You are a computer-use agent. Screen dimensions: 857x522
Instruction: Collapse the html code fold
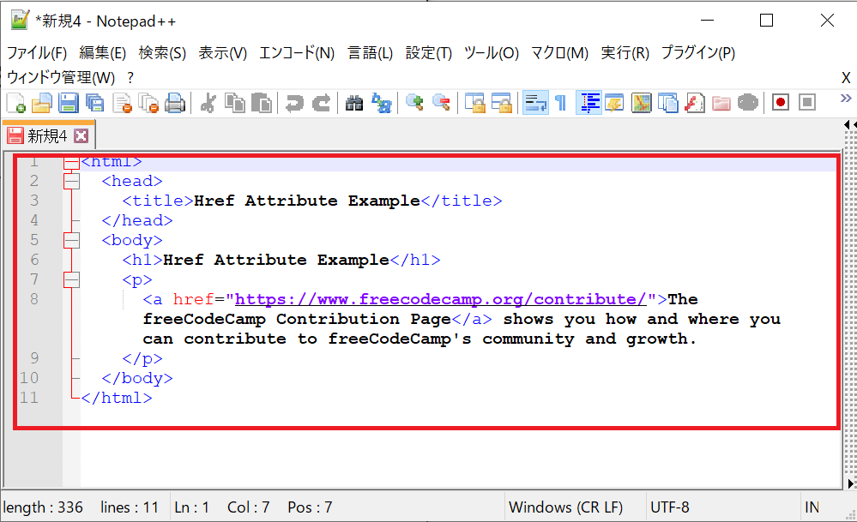pos(71,161)
